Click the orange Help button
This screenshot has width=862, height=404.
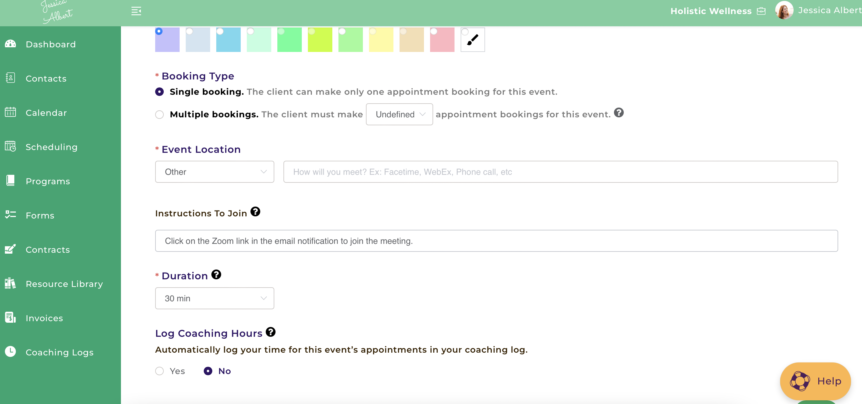tap(815, 381)
